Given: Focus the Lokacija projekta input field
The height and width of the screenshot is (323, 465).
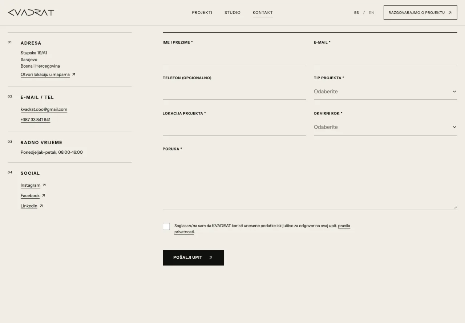Looking at the screenshot, I should (x=234, y=127).
